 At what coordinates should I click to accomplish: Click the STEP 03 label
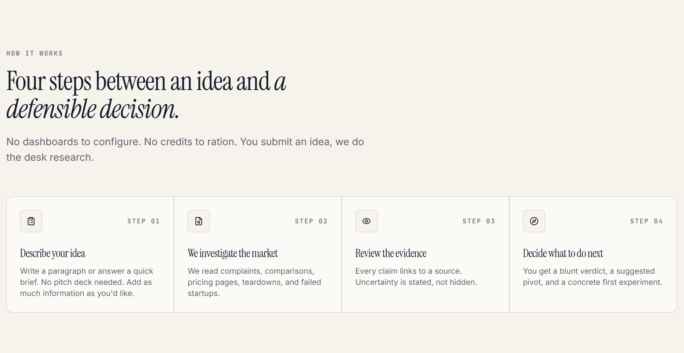tap(479, 221)
